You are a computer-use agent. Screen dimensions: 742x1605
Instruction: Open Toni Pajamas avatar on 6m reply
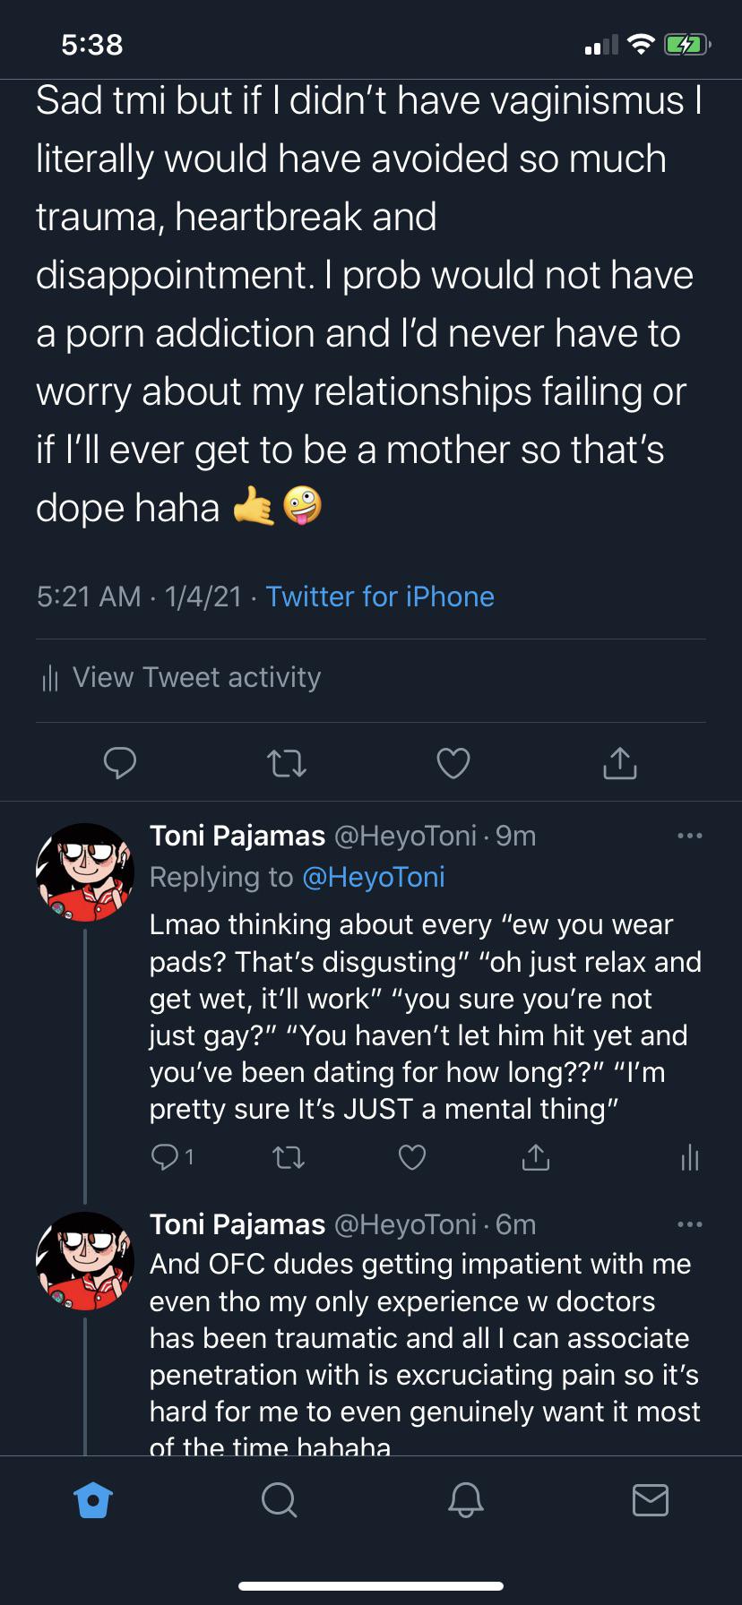coord(84,1260)
